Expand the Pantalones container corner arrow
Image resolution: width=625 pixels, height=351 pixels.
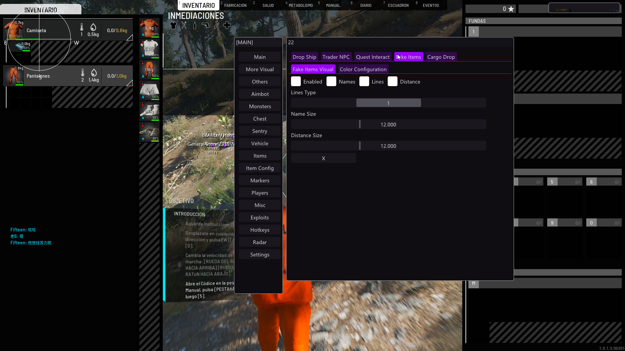point(130,83)
